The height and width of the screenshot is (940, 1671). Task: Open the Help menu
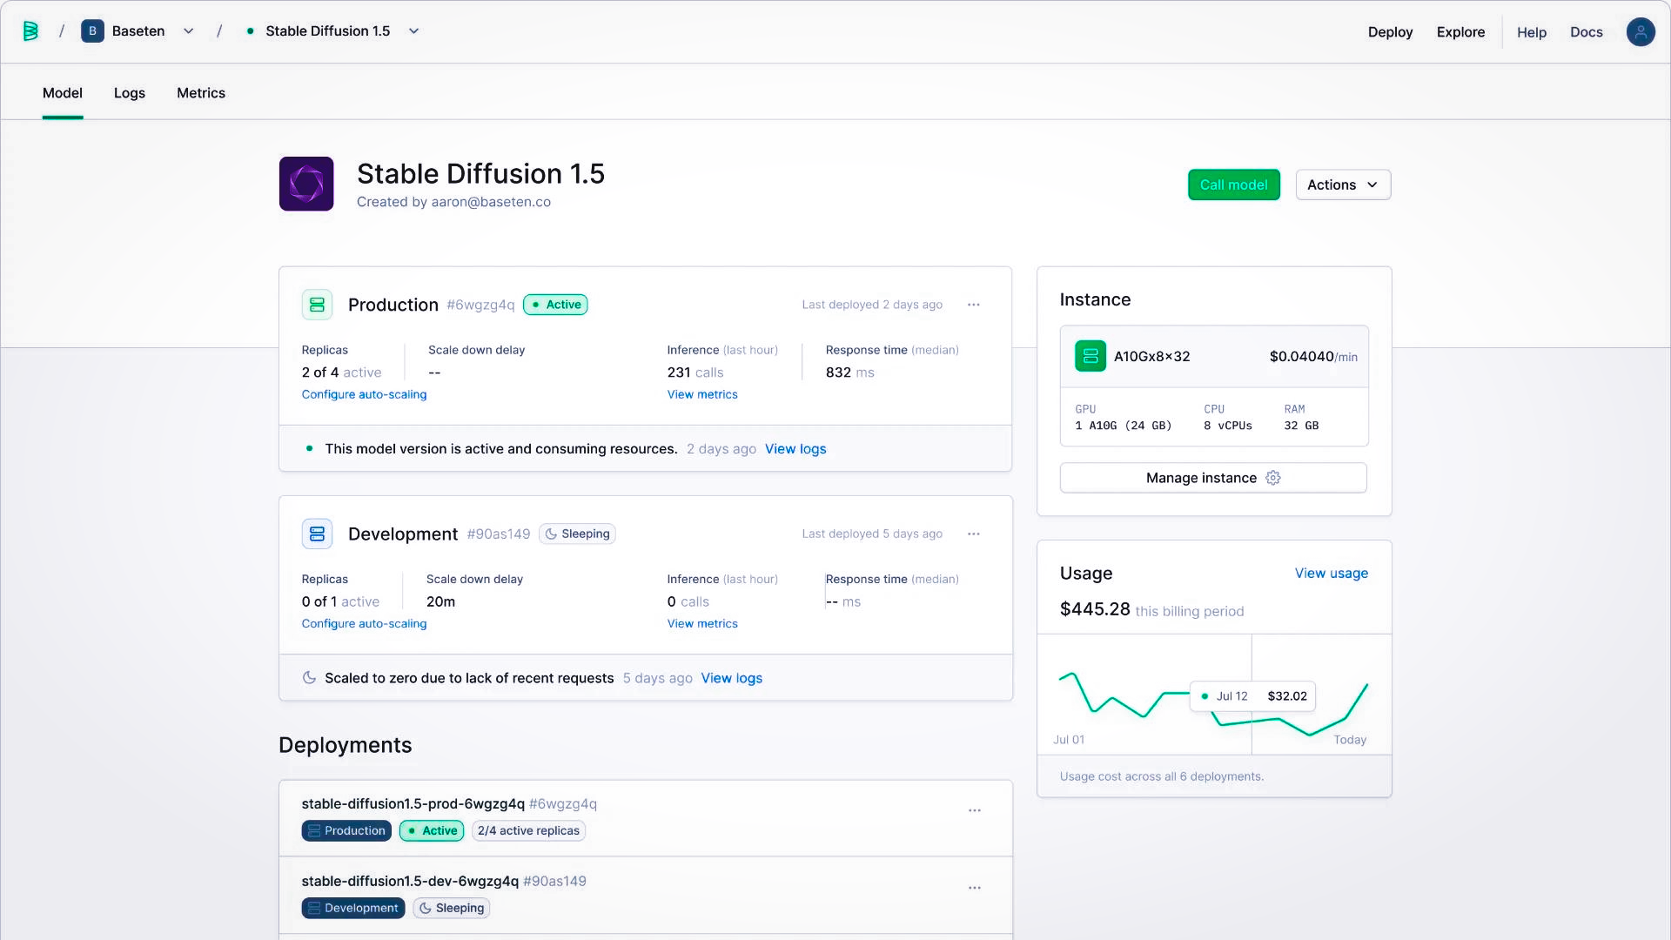tap(1532, 32)
